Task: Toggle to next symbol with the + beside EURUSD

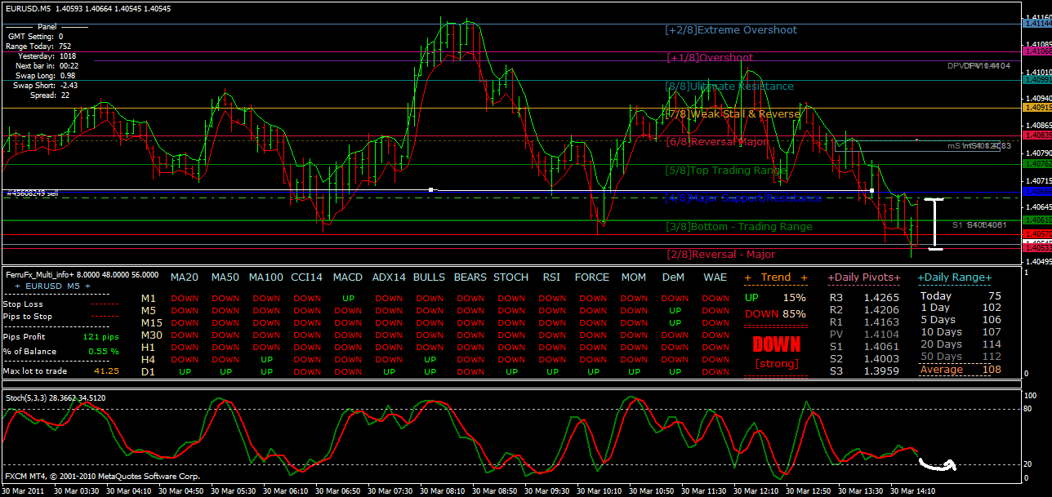Action: [x=18, y=286]
